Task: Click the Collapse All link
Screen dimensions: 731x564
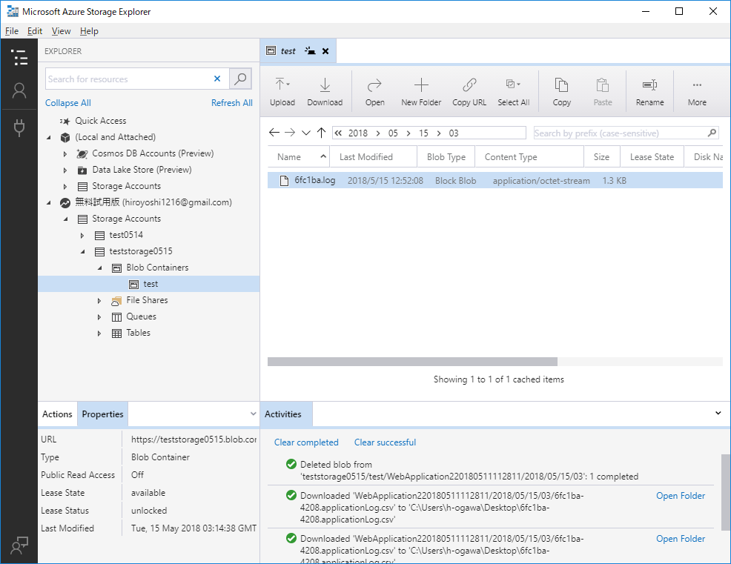Action: (x=68, y=103)
